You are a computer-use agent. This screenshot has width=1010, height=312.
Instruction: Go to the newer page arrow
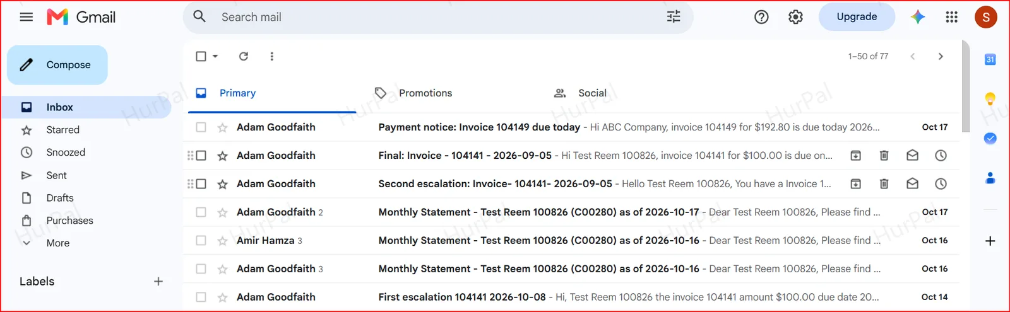coord(912,56)
